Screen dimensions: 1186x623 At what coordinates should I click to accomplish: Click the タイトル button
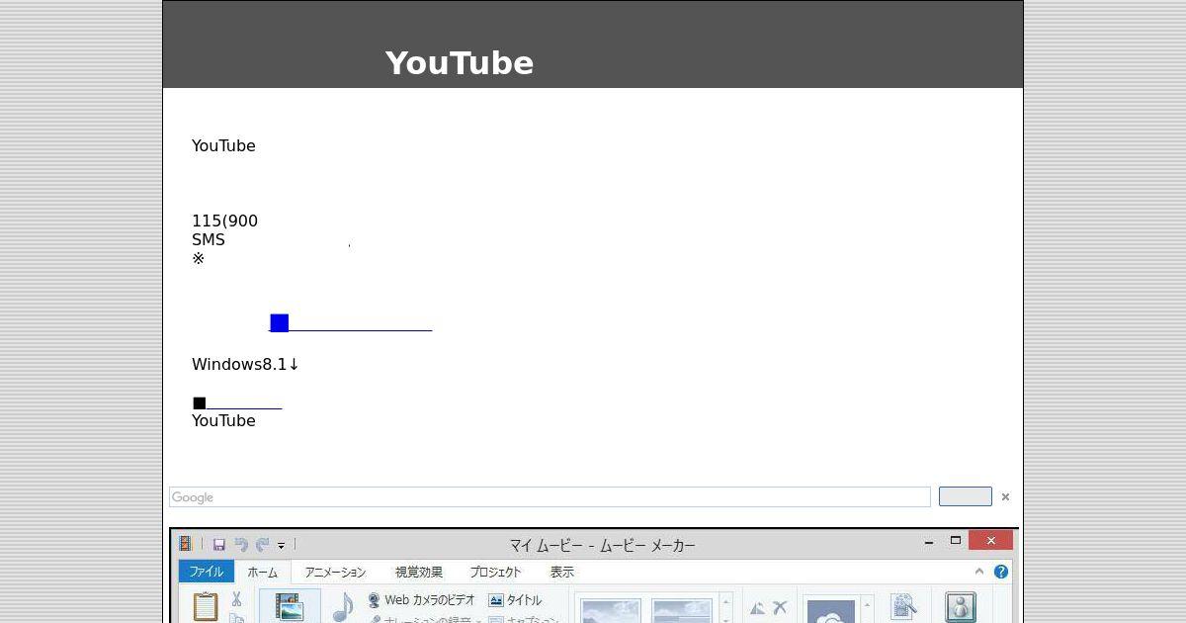[516, 600]
